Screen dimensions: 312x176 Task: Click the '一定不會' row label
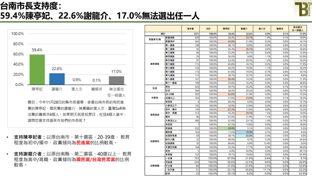tap(170, 170)
